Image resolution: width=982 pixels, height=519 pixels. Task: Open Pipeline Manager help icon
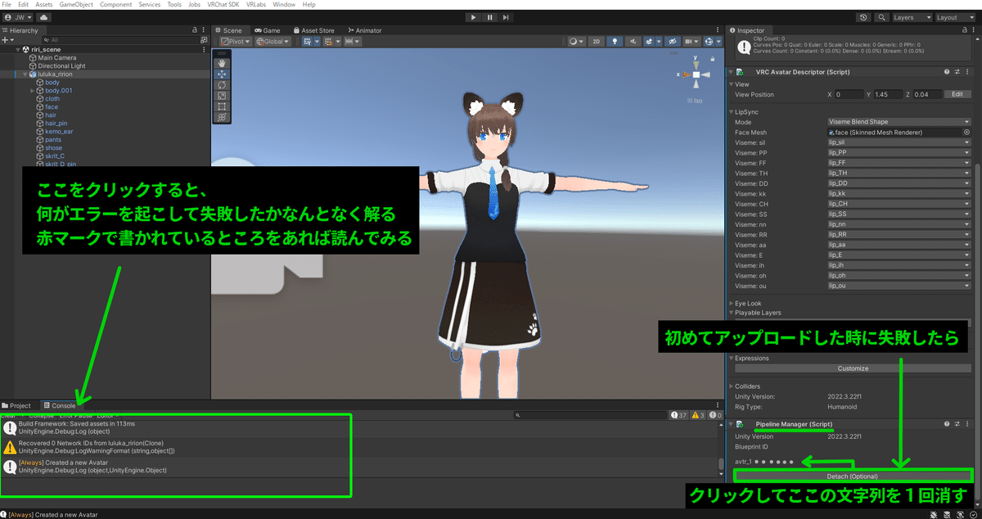tap(947, 424)
